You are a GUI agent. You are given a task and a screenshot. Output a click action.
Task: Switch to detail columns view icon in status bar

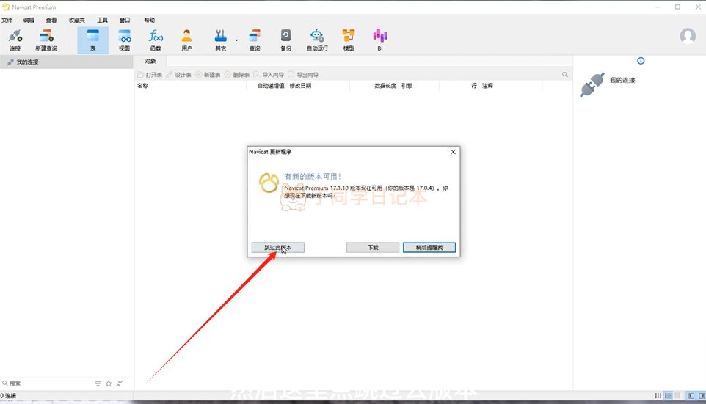point(658,395)
